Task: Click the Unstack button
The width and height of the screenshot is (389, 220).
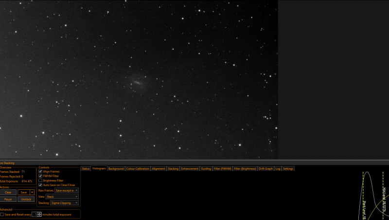Action: [26, 200]
